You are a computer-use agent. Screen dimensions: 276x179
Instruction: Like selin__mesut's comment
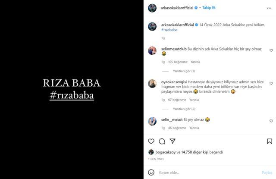(x=271, y=121)
